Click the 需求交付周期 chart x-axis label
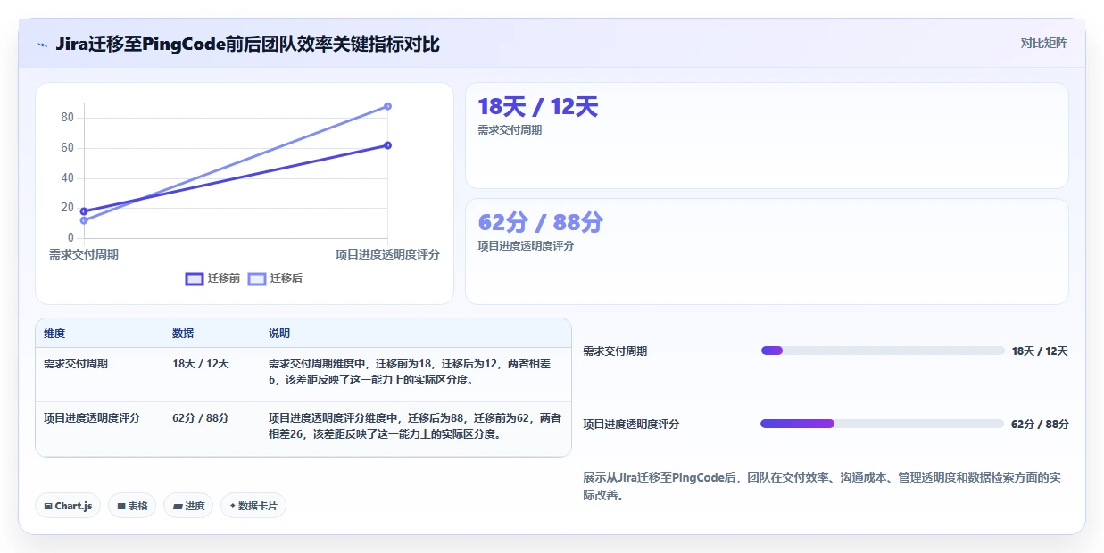This screenshot has width=1104, height=553. coord(84,254)
